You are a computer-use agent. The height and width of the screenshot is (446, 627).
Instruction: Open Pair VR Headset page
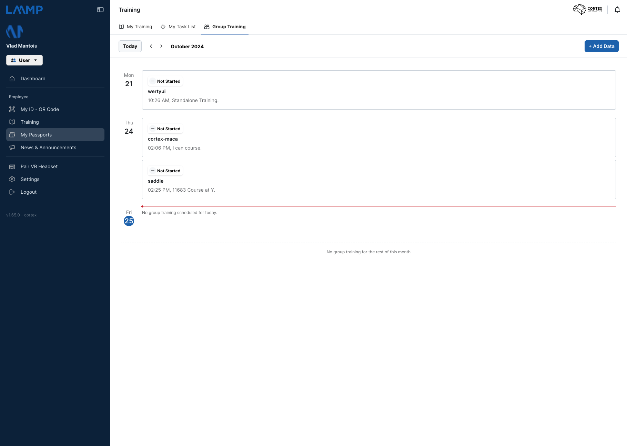pyautogui.click(x=55, y=166)
